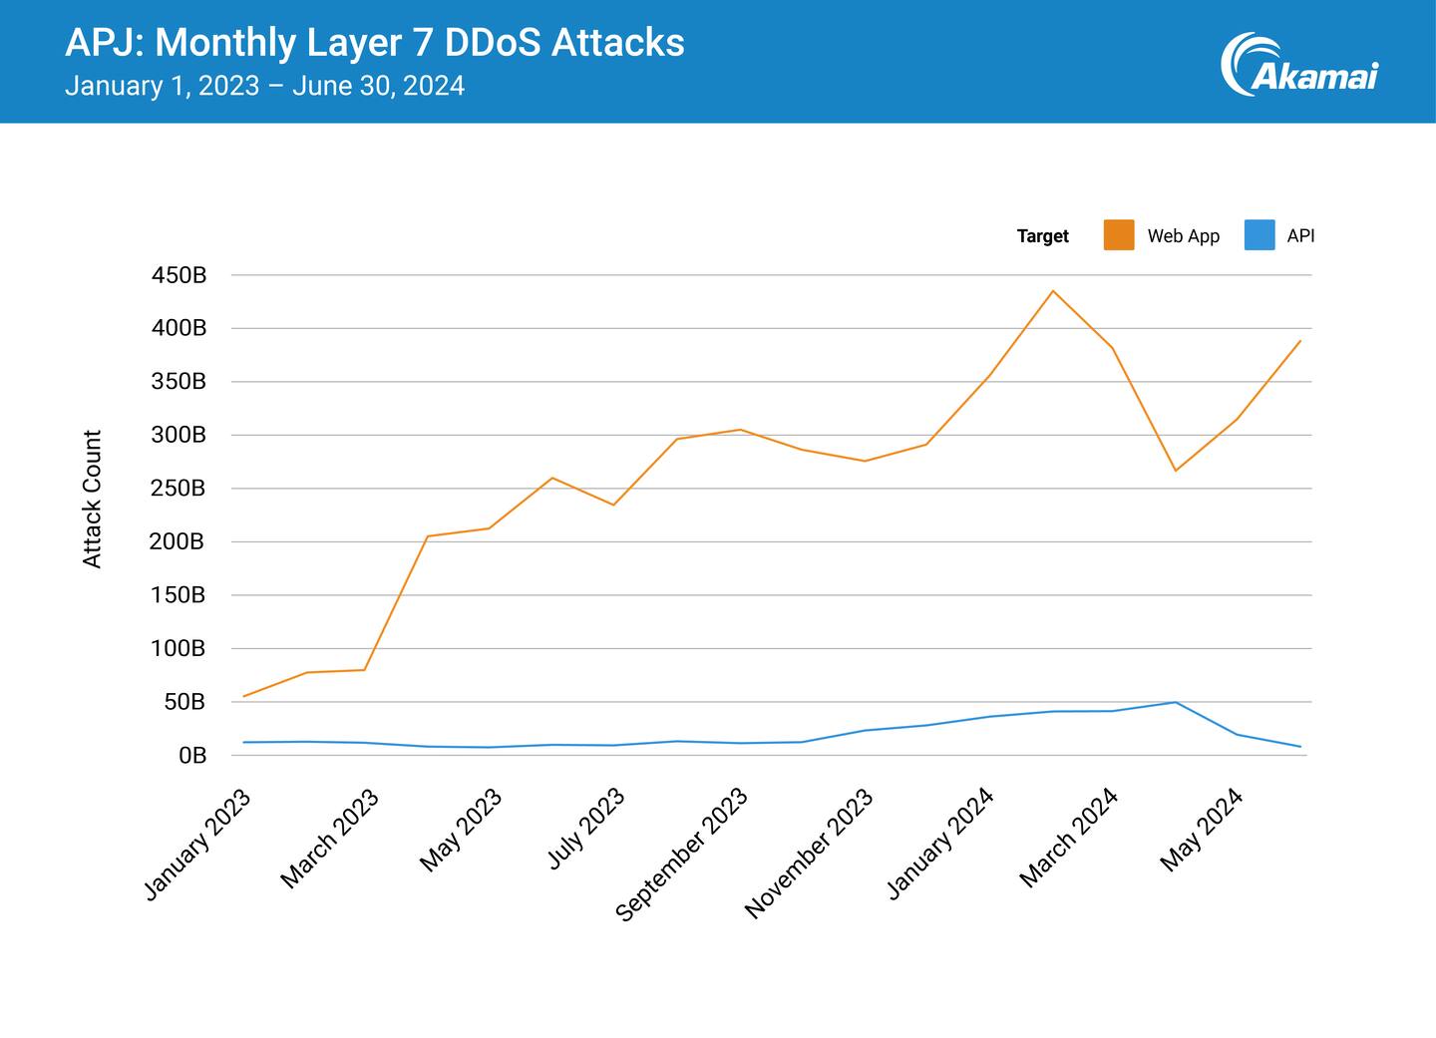
Task: Click the Attack Count y-axis title
Action: coord(92,500)
